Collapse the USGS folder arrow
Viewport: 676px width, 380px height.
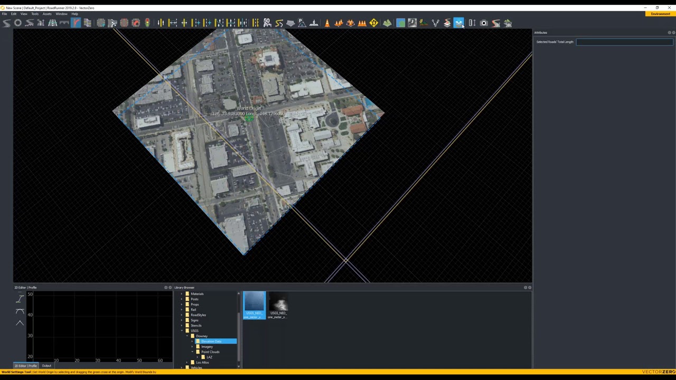182,331
